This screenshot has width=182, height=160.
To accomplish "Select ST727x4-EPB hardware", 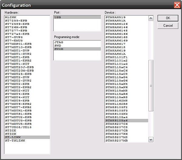I will 27,34.
